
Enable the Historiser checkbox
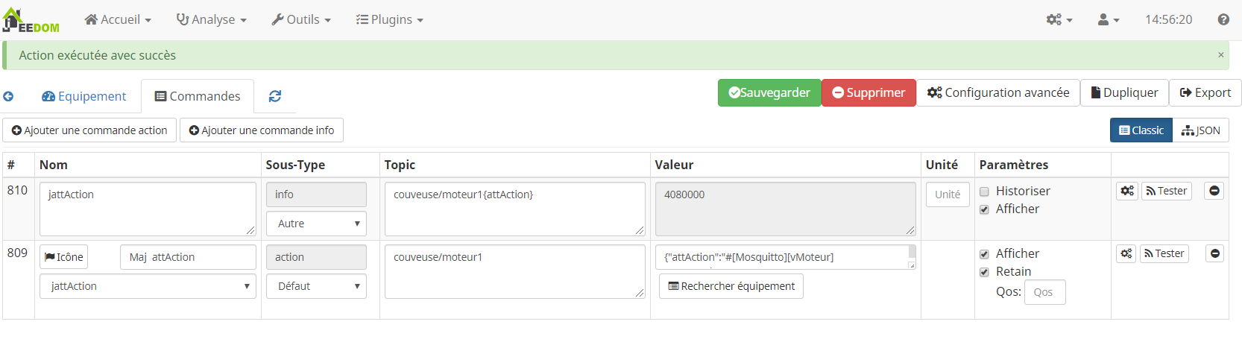(x=984, y=192)
